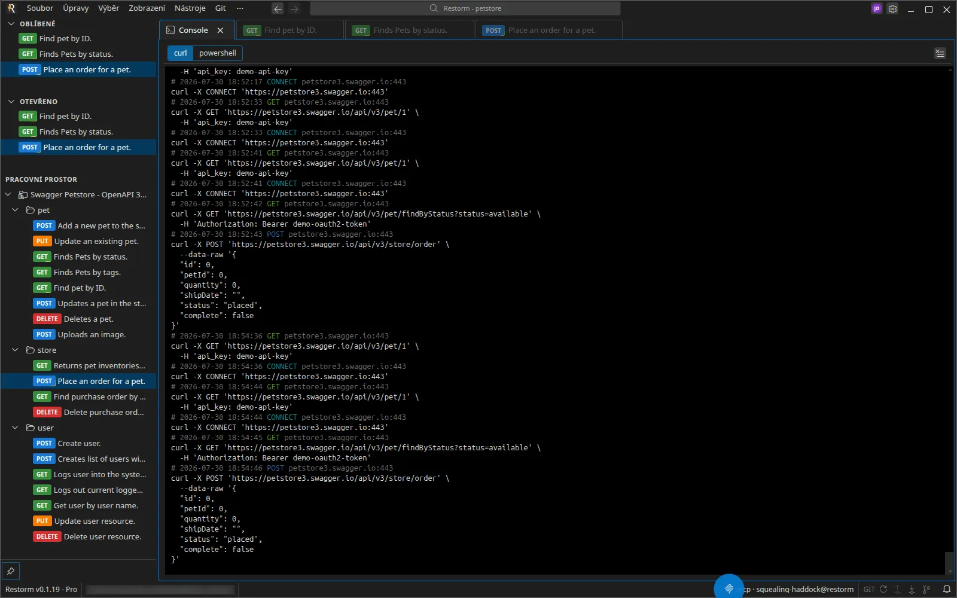Open Find purchase order by ID request
Screen dimensions: 957x598
(78, 397)
